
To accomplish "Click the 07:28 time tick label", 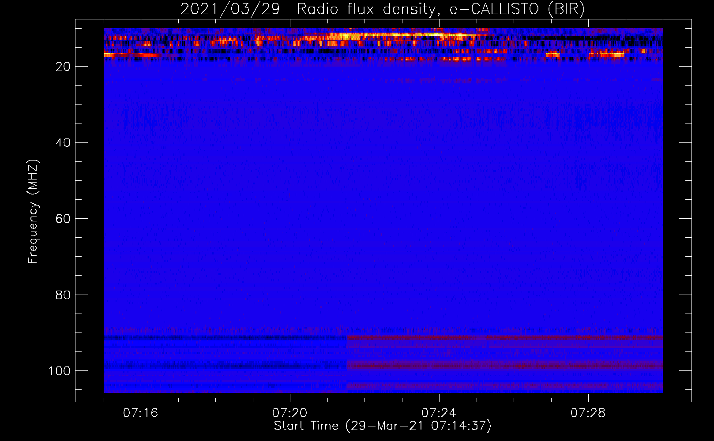I will [x=588, y=413].
